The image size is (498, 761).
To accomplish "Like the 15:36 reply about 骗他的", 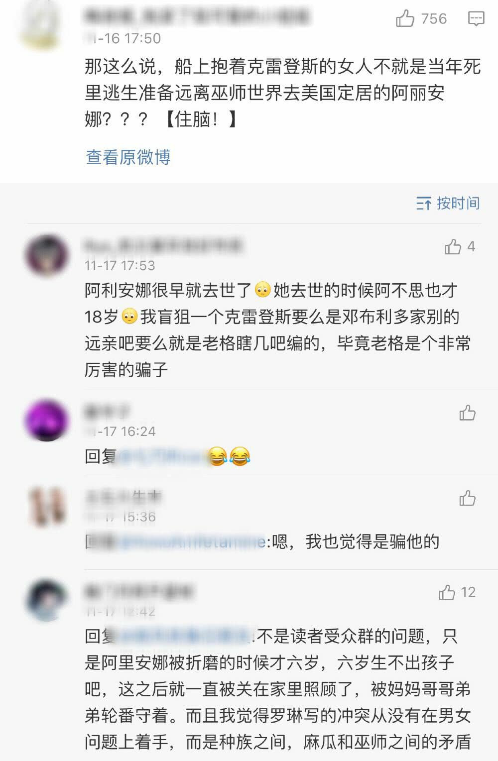I will [x=467, y=498].
